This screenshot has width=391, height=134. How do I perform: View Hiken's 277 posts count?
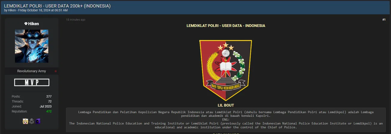49,96
